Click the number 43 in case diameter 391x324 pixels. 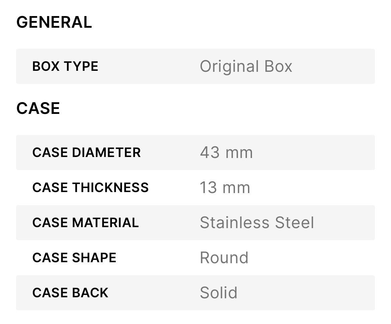[x=210, y=153]
